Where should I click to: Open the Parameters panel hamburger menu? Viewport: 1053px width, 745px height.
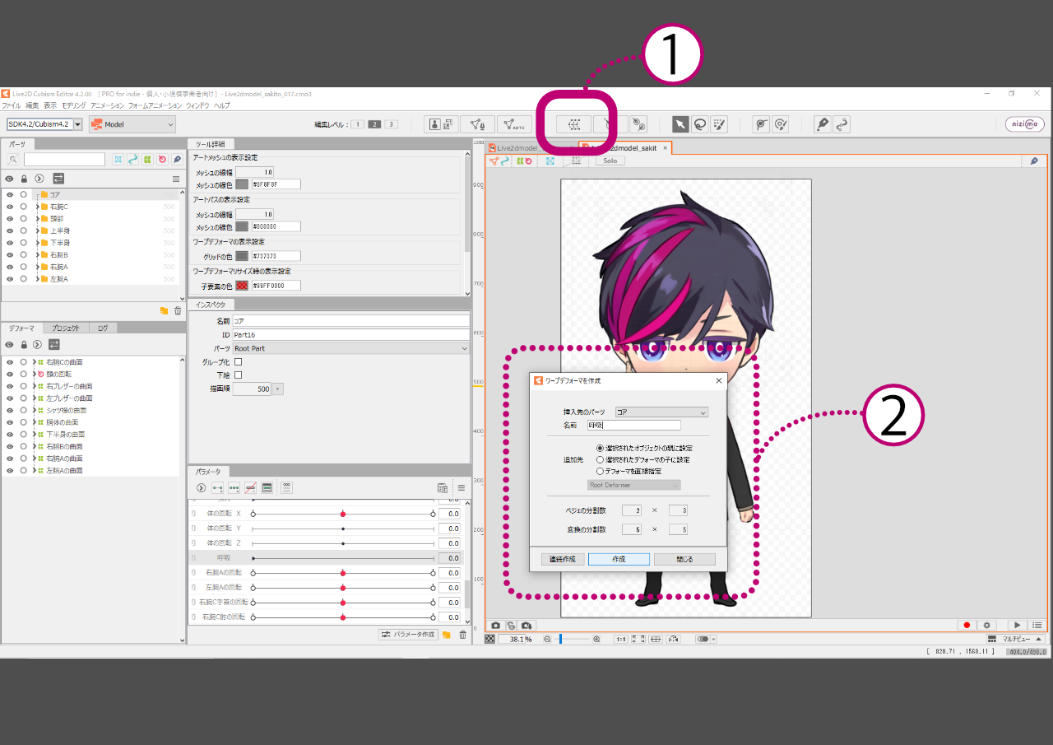[x=462, y=487]
